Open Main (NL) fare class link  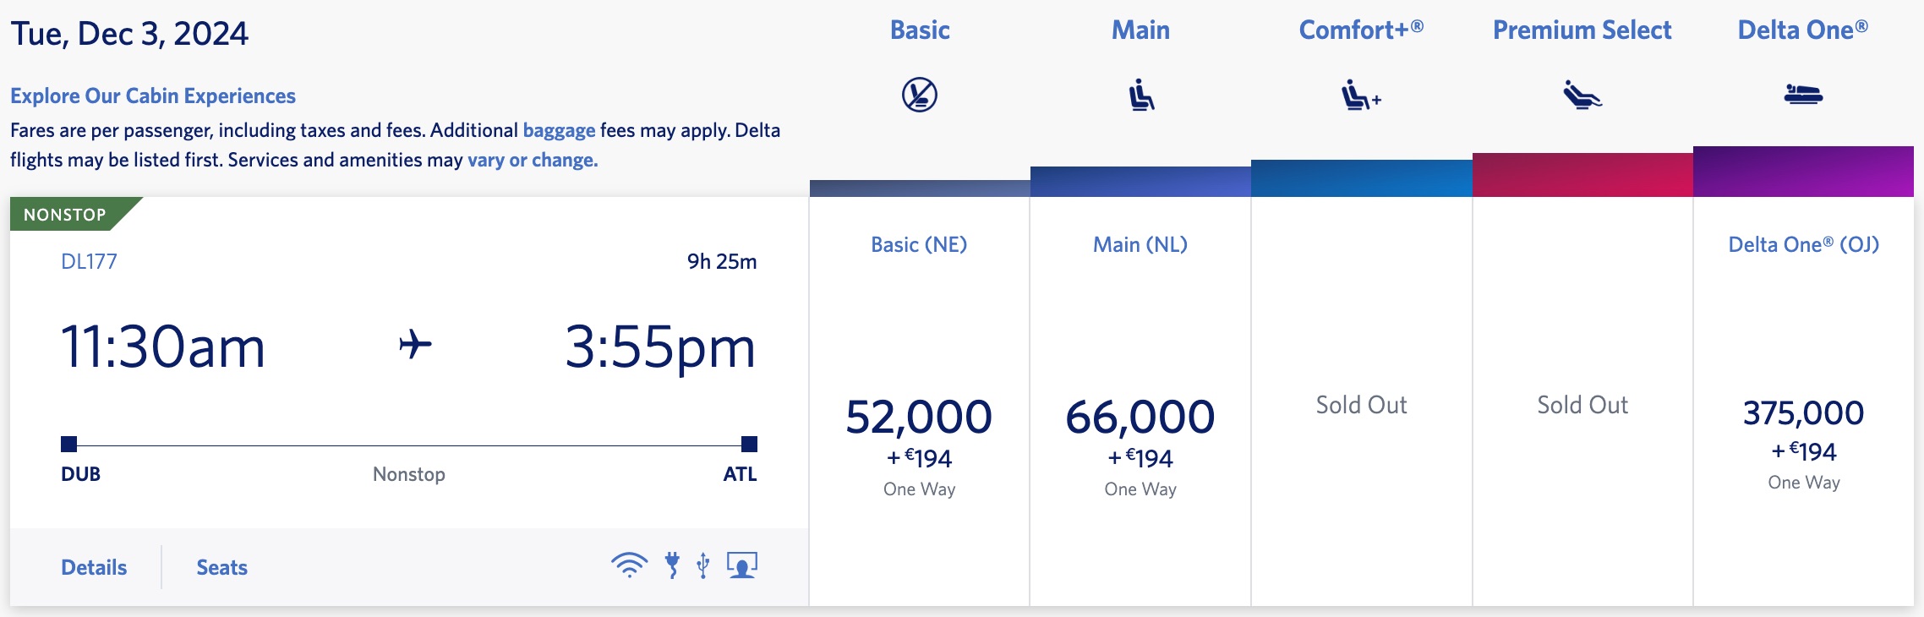coord(1140,244)
